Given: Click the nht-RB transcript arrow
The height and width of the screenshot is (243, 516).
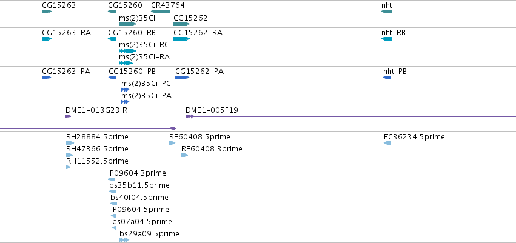Looking at the screenshot, I should [x=386, y=39].
